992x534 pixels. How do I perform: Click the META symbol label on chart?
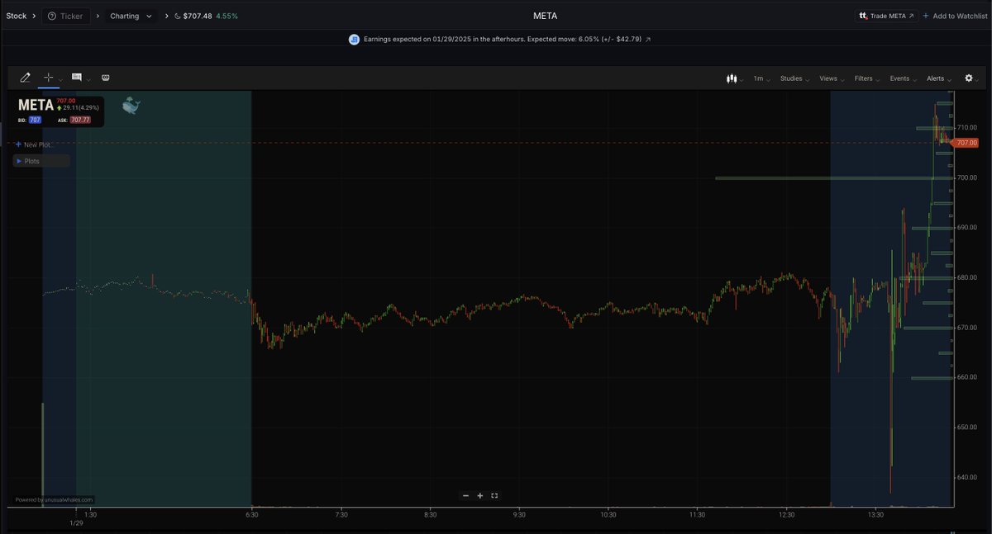[36, 106]
